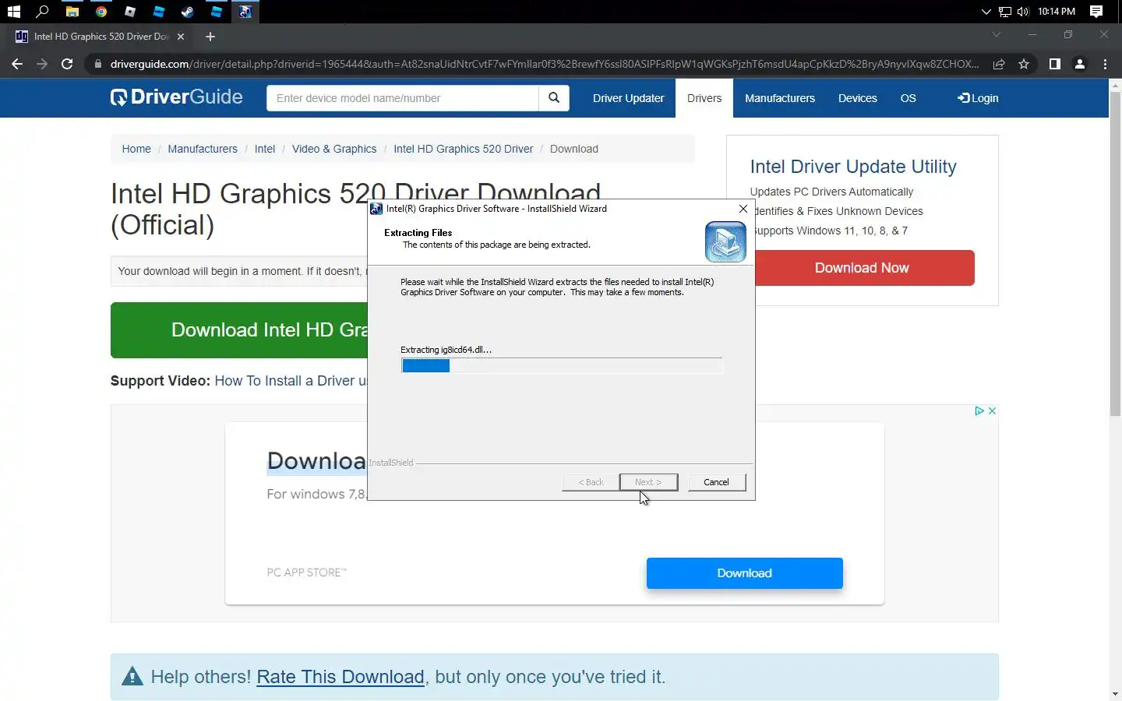Open a new Chrome tab

point(210,37)
